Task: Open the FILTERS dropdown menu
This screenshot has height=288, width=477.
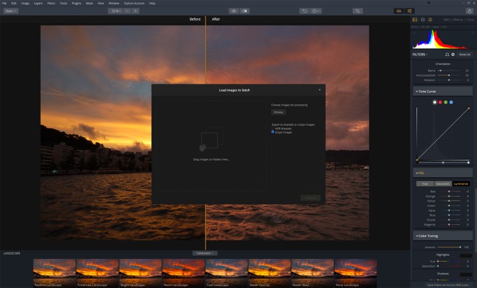Action: click(420, 54)
